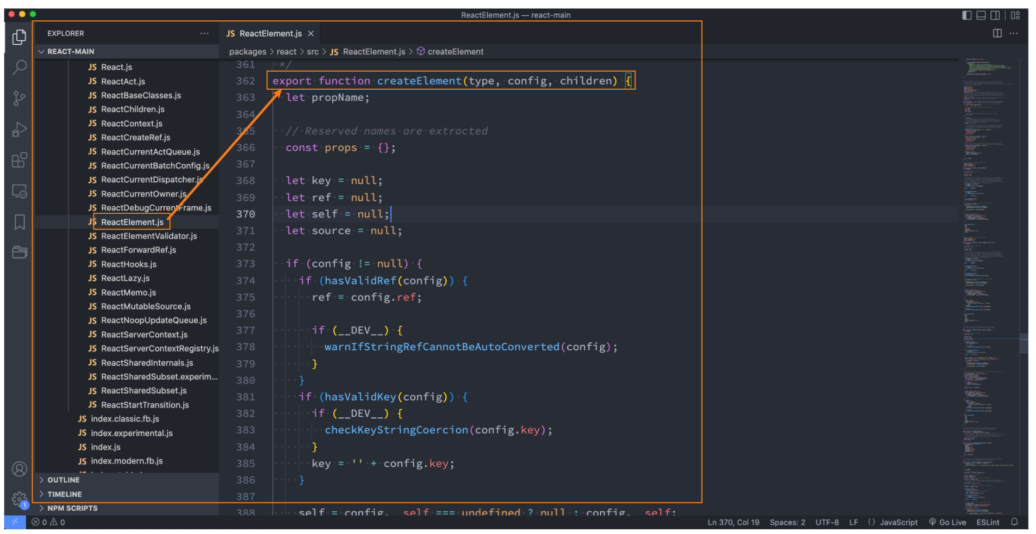
Task: Click ESLint status bar item
Action: tap(988, 522)
